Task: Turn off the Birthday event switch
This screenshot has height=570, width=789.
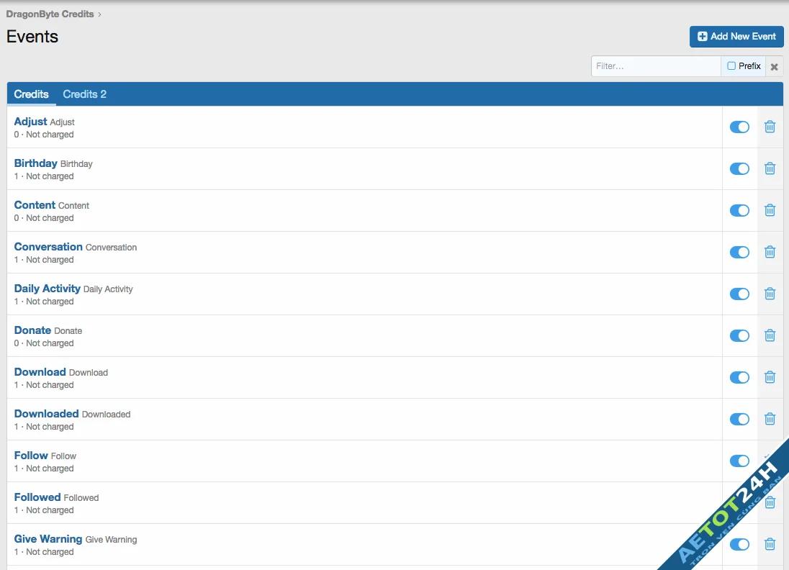Action: point(739,168)
